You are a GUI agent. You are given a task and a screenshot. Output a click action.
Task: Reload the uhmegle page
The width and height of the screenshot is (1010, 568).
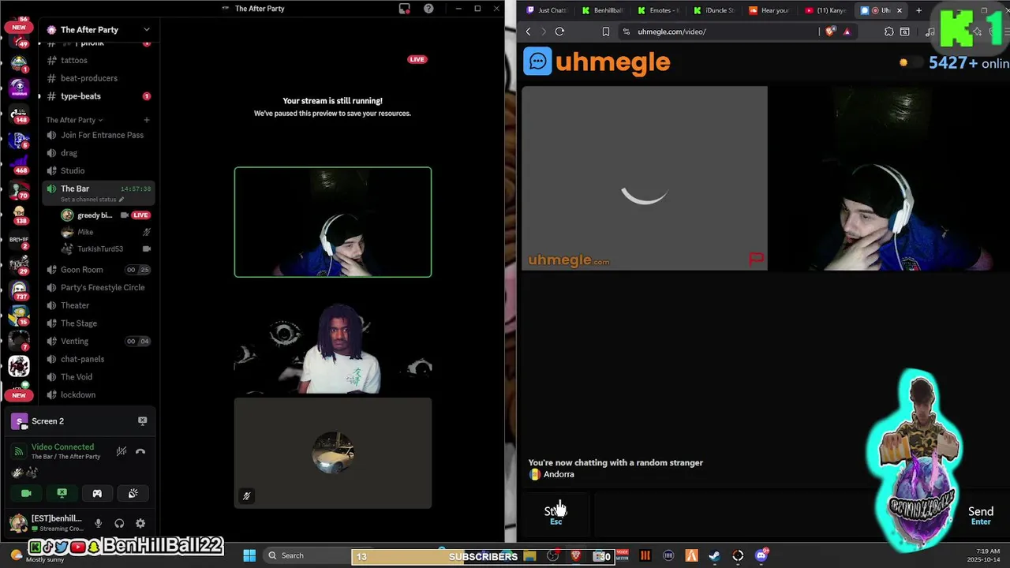(559, 32)
